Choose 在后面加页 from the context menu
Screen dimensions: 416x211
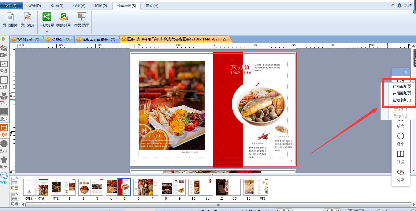[402, 93]
